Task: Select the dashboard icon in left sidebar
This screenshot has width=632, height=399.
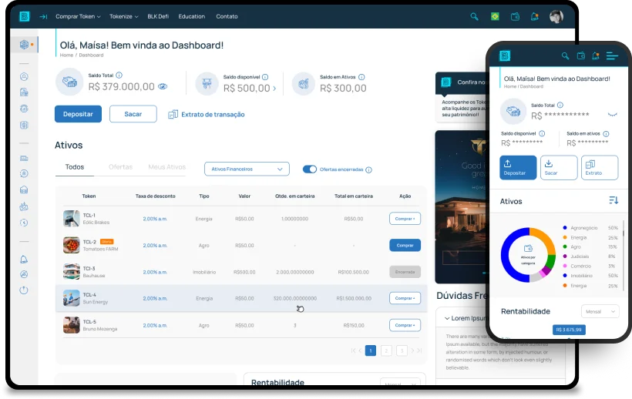Action: tap(24, 44)
